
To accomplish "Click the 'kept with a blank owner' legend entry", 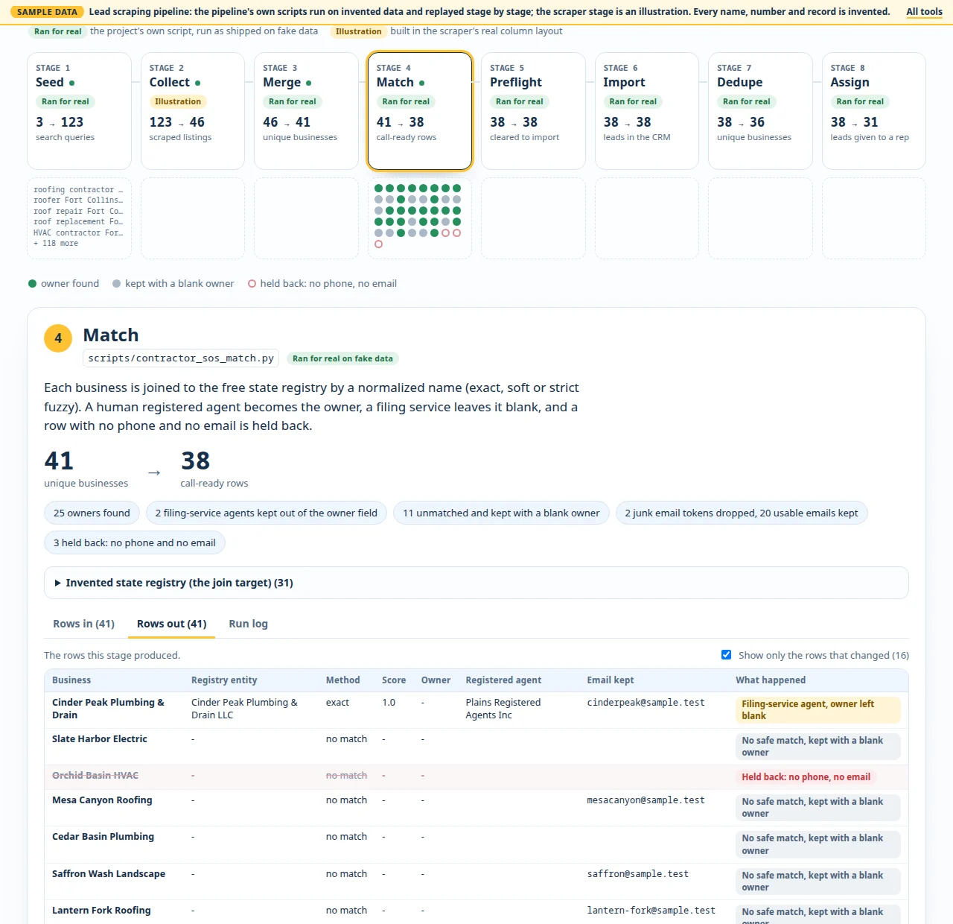I will 173,284.
